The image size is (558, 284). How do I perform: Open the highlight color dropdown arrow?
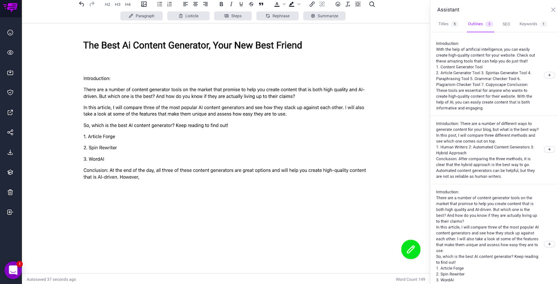coord(299,4)
